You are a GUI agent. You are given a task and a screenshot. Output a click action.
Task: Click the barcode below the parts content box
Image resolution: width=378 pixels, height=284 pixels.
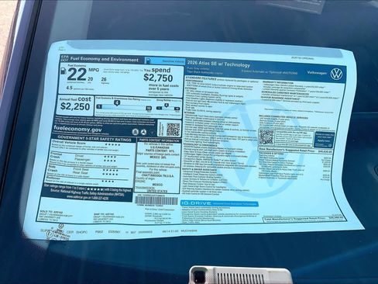click(x=156, y=201)
